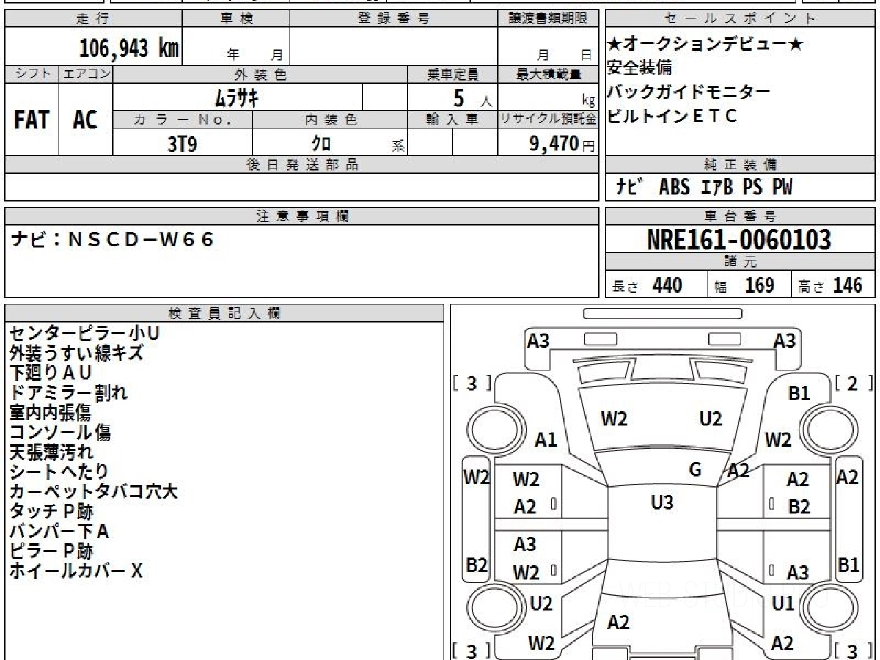
Task: Select the 後日発送部品 header
Action: coord(302,165)
